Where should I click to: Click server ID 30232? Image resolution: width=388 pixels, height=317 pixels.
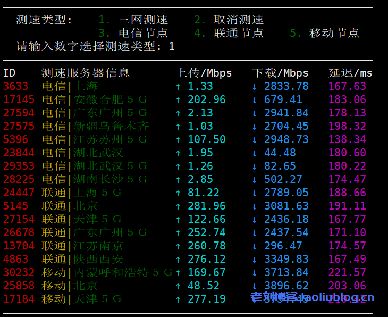point(19,272)
